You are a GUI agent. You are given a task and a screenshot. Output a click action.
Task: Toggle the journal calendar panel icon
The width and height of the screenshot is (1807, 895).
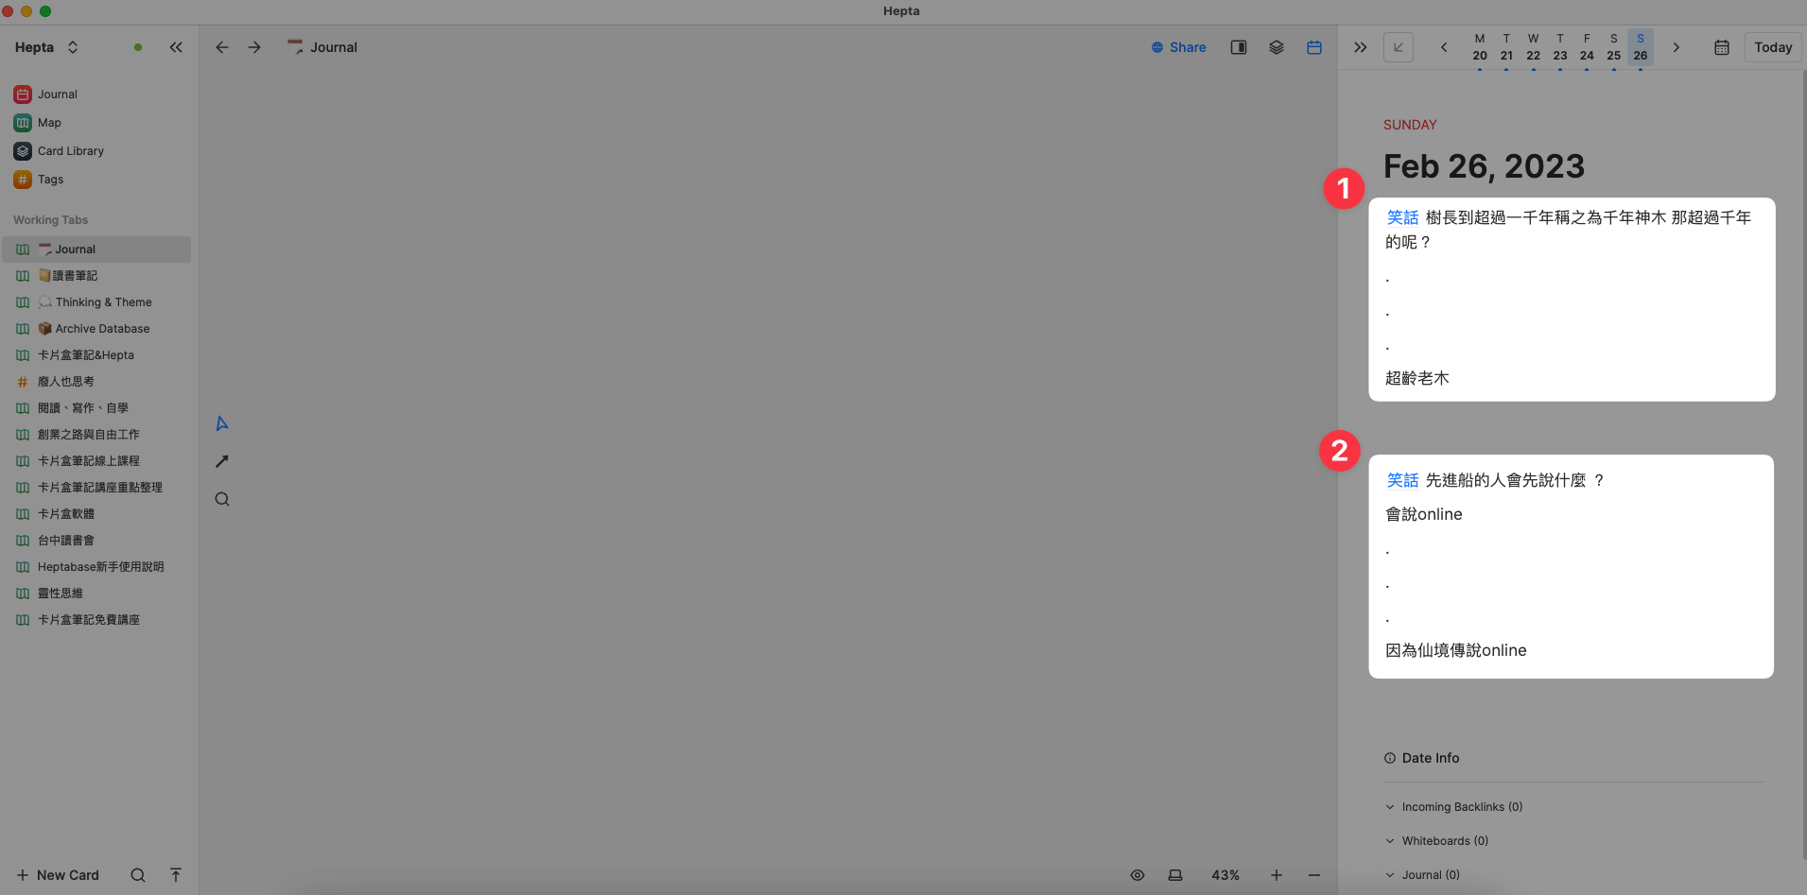1313,47
